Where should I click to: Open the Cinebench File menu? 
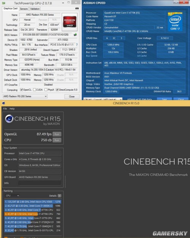5,109
